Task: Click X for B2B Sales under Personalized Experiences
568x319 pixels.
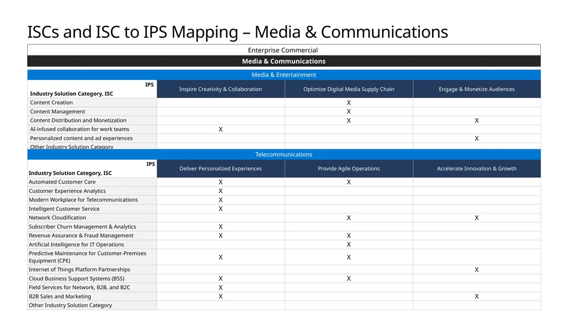Action: [x=221, y=296]
